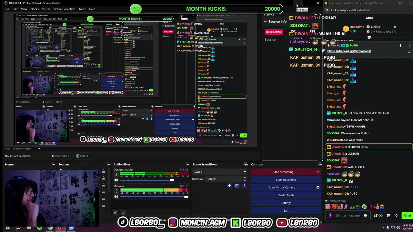Collapse the gift leaderboard arrow
Viewport: 413px width, 232px height.
coord(369,37)
